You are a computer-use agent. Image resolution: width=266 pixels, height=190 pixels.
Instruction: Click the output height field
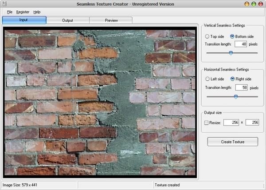pos(253,122)
